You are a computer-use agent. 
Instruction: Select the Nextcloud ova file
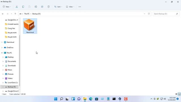pos(30,26)
